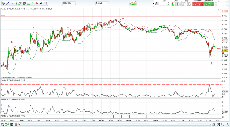The image size is (230, 127).
Task: Click the green Achat MKT buy button
Action: coord(209,4)
